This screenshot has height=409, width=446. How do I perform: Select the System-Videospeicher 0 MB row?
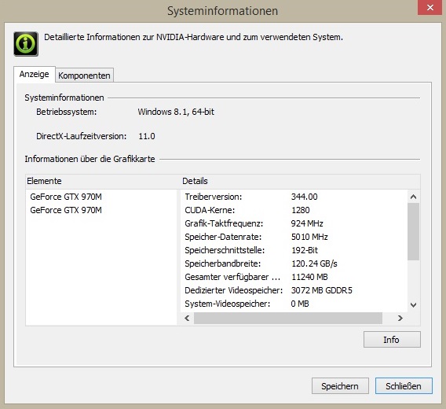(x=294, y=304)
